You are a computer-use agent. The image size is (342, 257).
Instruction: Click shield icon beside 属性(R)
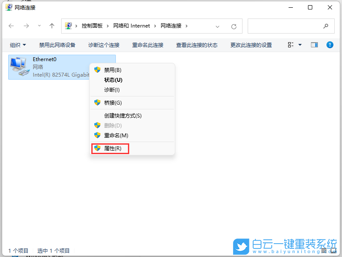(97, 148)
